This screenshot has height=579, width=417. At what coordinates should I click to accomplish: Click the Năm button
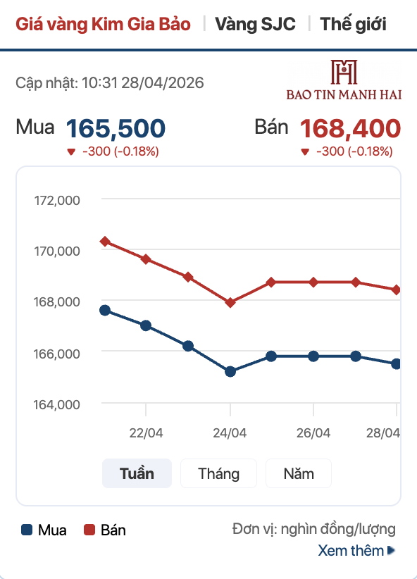[298, 473]
